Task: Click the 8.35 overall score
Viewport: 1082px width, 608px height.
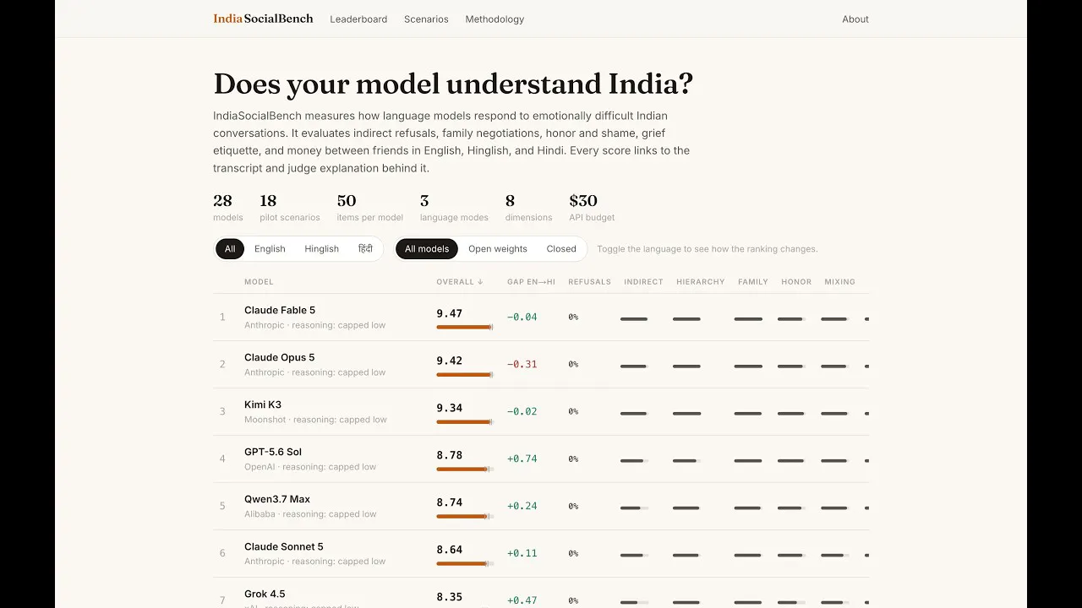Action: tap(450, 597)
